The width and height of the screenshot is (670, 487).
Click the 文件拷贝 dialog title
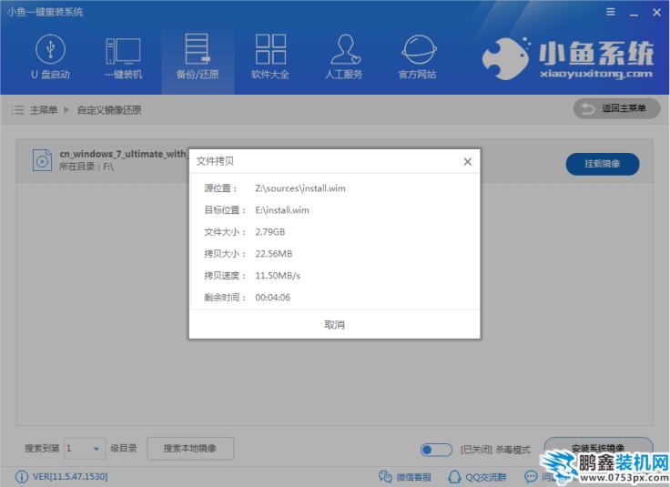coord(215,161)
